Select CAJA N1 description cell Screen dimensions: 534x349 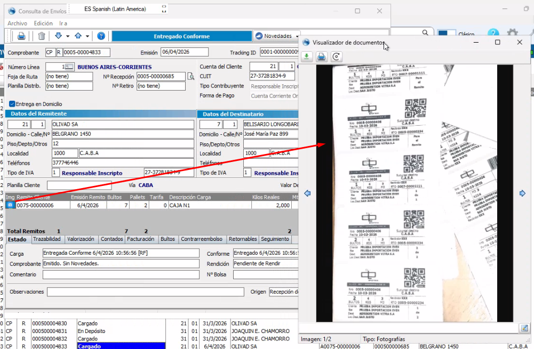pyautogui.click(x=210, y=206)
